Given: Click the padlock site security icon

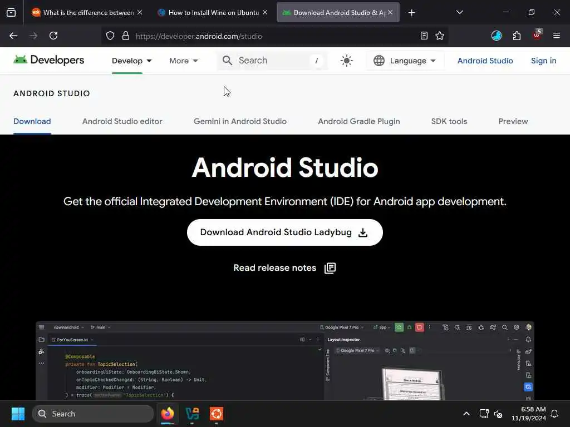Looking at the screenshot, I should pyautogui.click(x=126, y=36).
